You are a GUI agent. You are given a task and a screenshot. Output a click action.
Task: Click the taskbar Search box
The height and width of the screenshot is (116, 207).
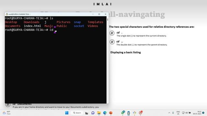[77, 113]
